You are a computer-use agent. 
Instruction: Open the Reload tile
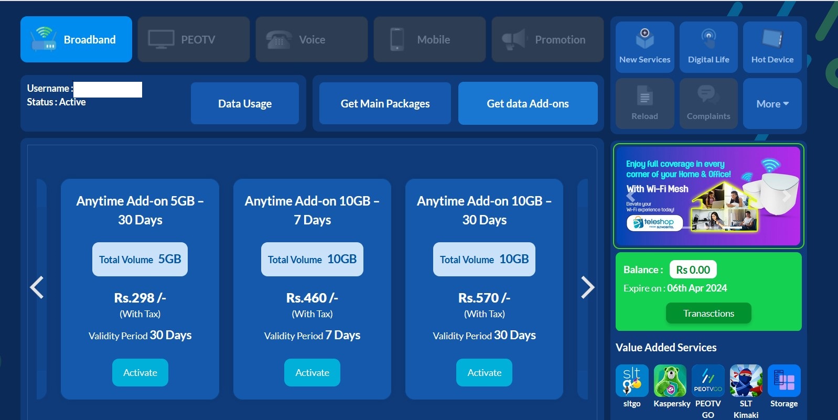tap(644, 103)
